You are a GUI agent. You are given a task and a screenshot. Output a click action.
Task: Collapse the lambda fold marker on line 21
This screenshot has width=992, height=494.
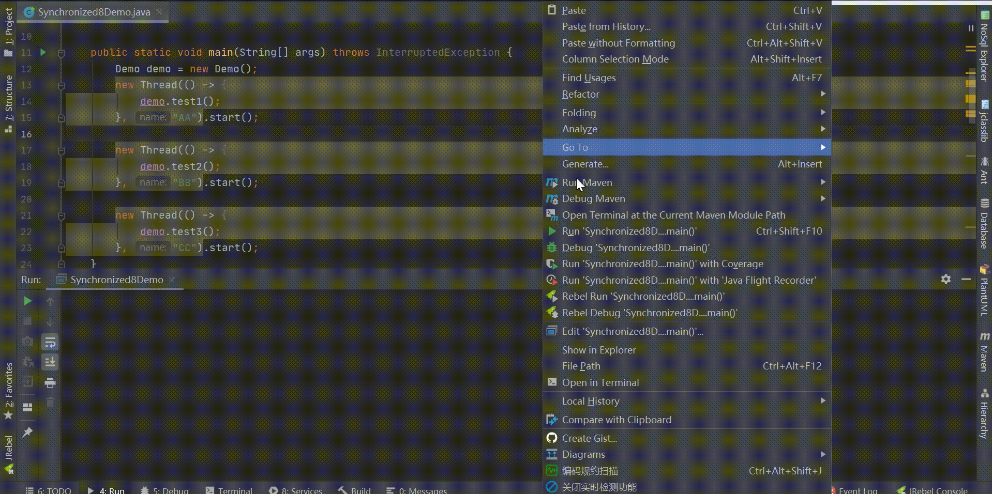[x=61, y=215]
